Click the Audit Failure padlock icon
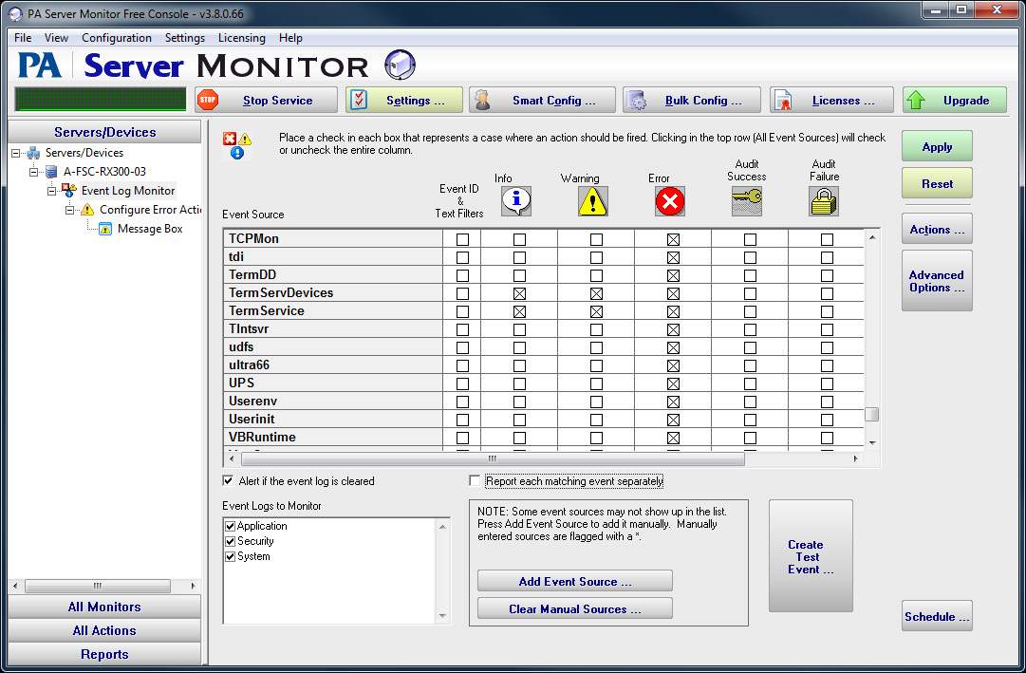 [x=823, y=200]
